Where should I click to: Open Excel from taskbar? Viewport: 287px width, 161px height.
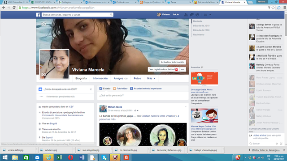60,157
